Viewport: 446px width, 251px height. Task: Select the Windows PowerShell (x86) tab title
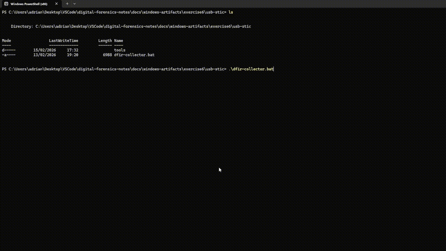29,4
